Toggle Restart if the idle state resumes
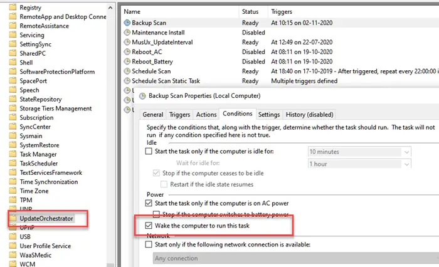 click(164, 184)
